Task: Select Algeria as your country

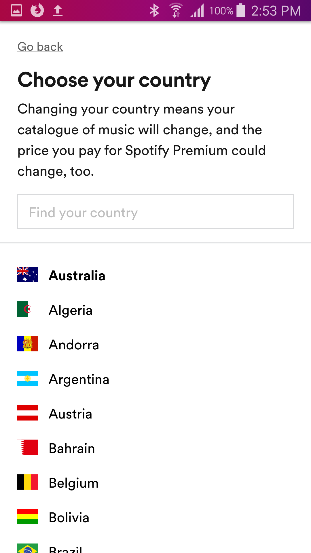Action: [x=71, y=310]
